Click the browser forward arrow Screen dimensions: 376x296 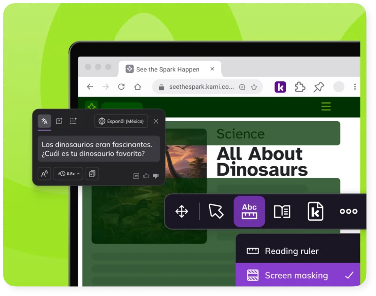click(105, 87)
